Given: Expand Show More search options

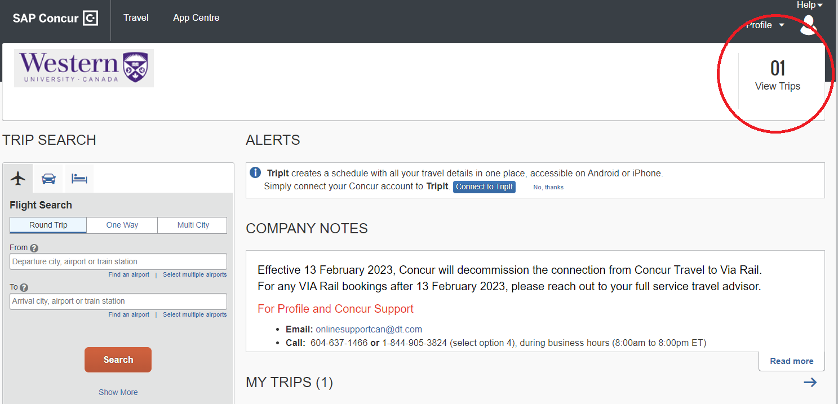Looking at the screenshot, I should [118, 392].
